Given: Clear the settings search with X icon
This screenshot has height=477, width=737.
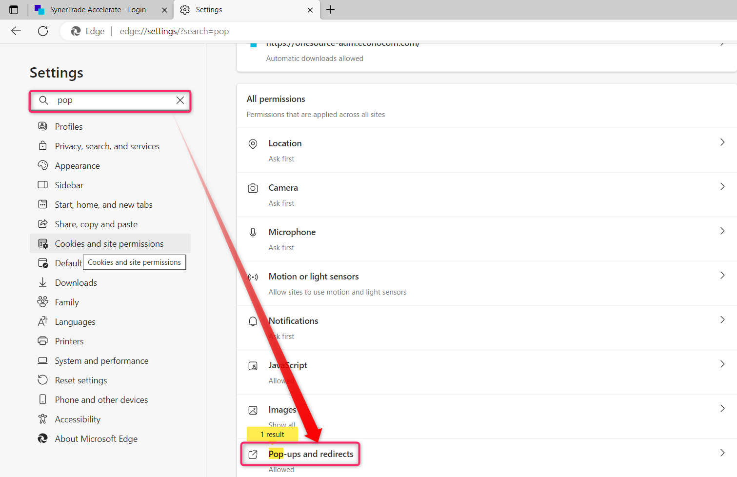Looking at the screenshot, I should click(180, 100).
